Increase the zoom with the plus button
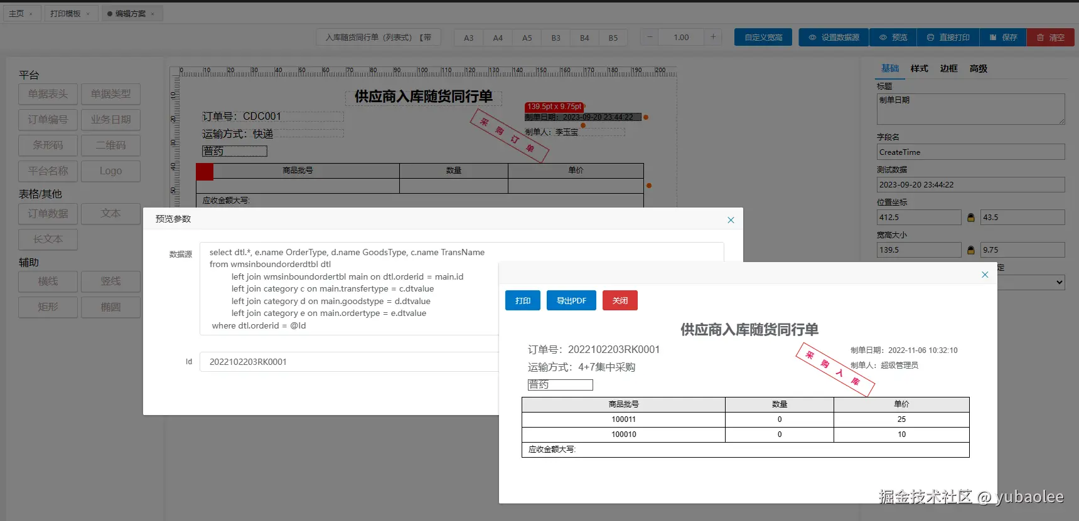The image size is (1079, 521). pyautogui.click(x=713, y=37)
